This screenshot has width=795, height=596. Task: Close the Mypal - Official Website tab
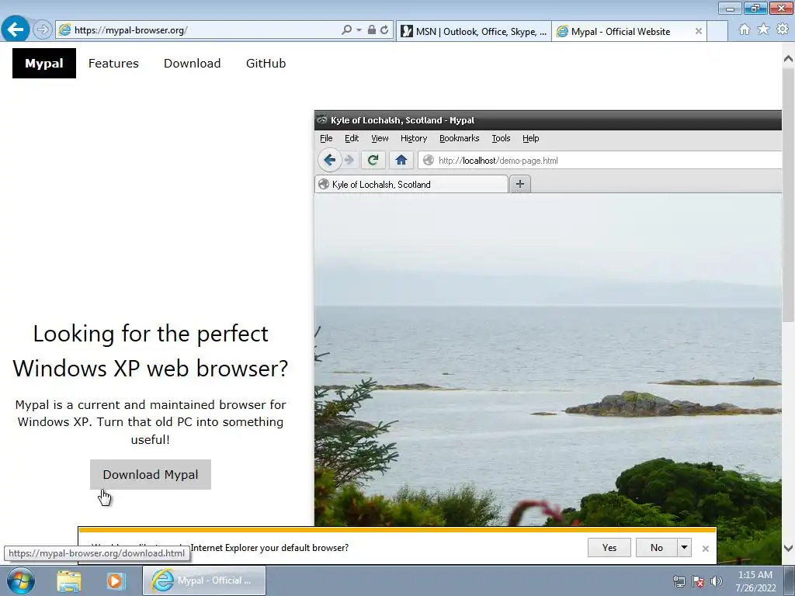698,31
